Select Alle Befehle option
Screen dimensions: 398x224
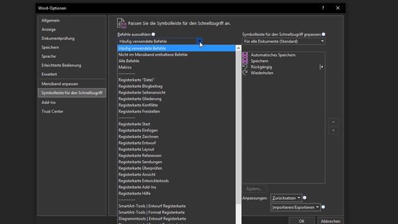click(x=177, y=61)
